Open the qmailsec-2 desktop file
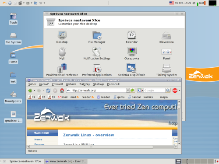This screenshot has width=219, height=164. [13, 117]
